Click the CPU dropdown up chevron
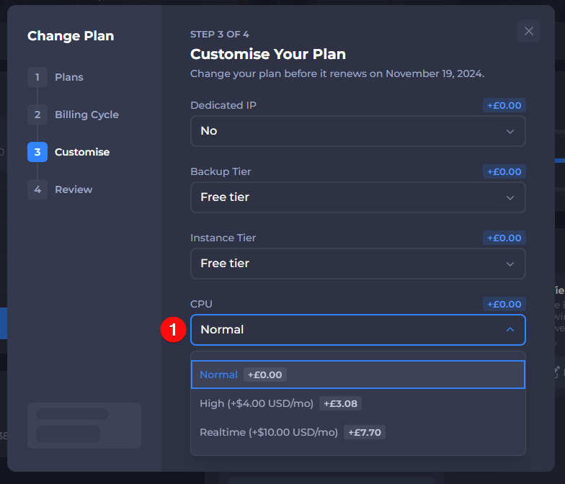The width and height of the screenshot is (565, 484). [510, 330]
